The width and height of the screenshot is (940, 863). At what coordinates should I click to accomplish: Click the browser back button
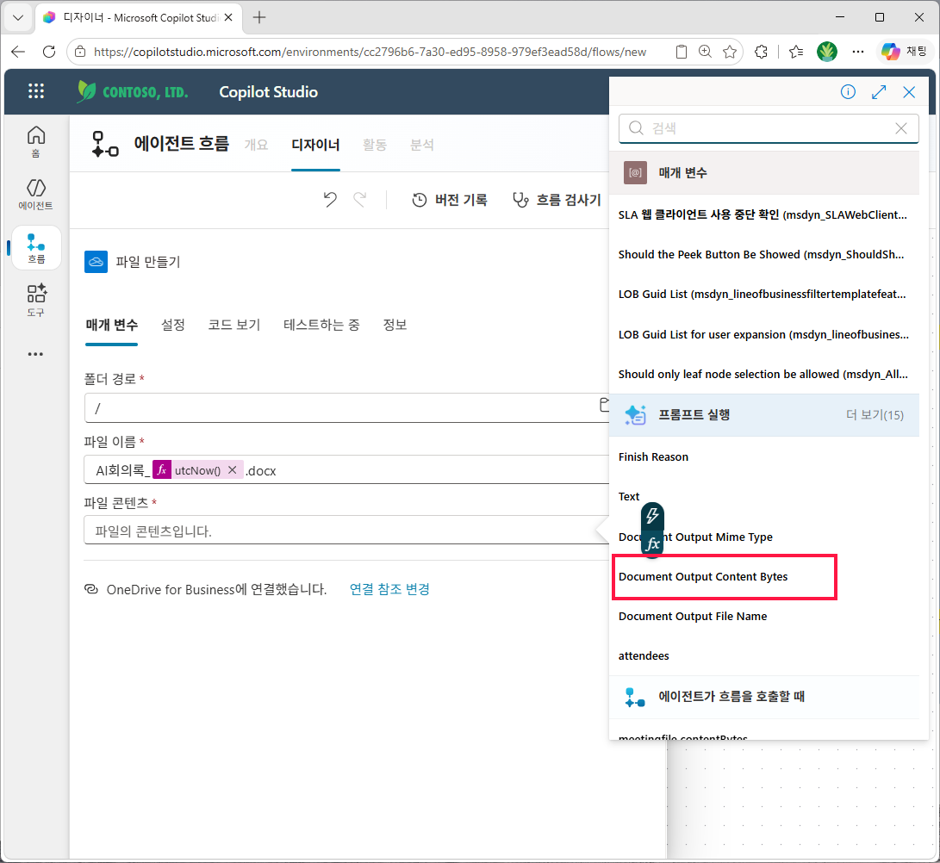pos(18,52)
